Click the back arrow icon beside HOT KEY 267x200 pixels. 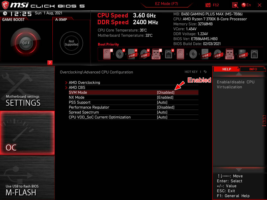[x=205, y=72]
